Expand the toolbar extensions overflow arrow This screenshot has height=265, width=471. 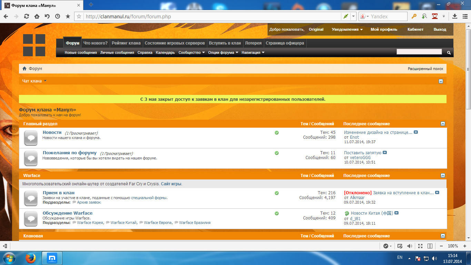(444, 16)
